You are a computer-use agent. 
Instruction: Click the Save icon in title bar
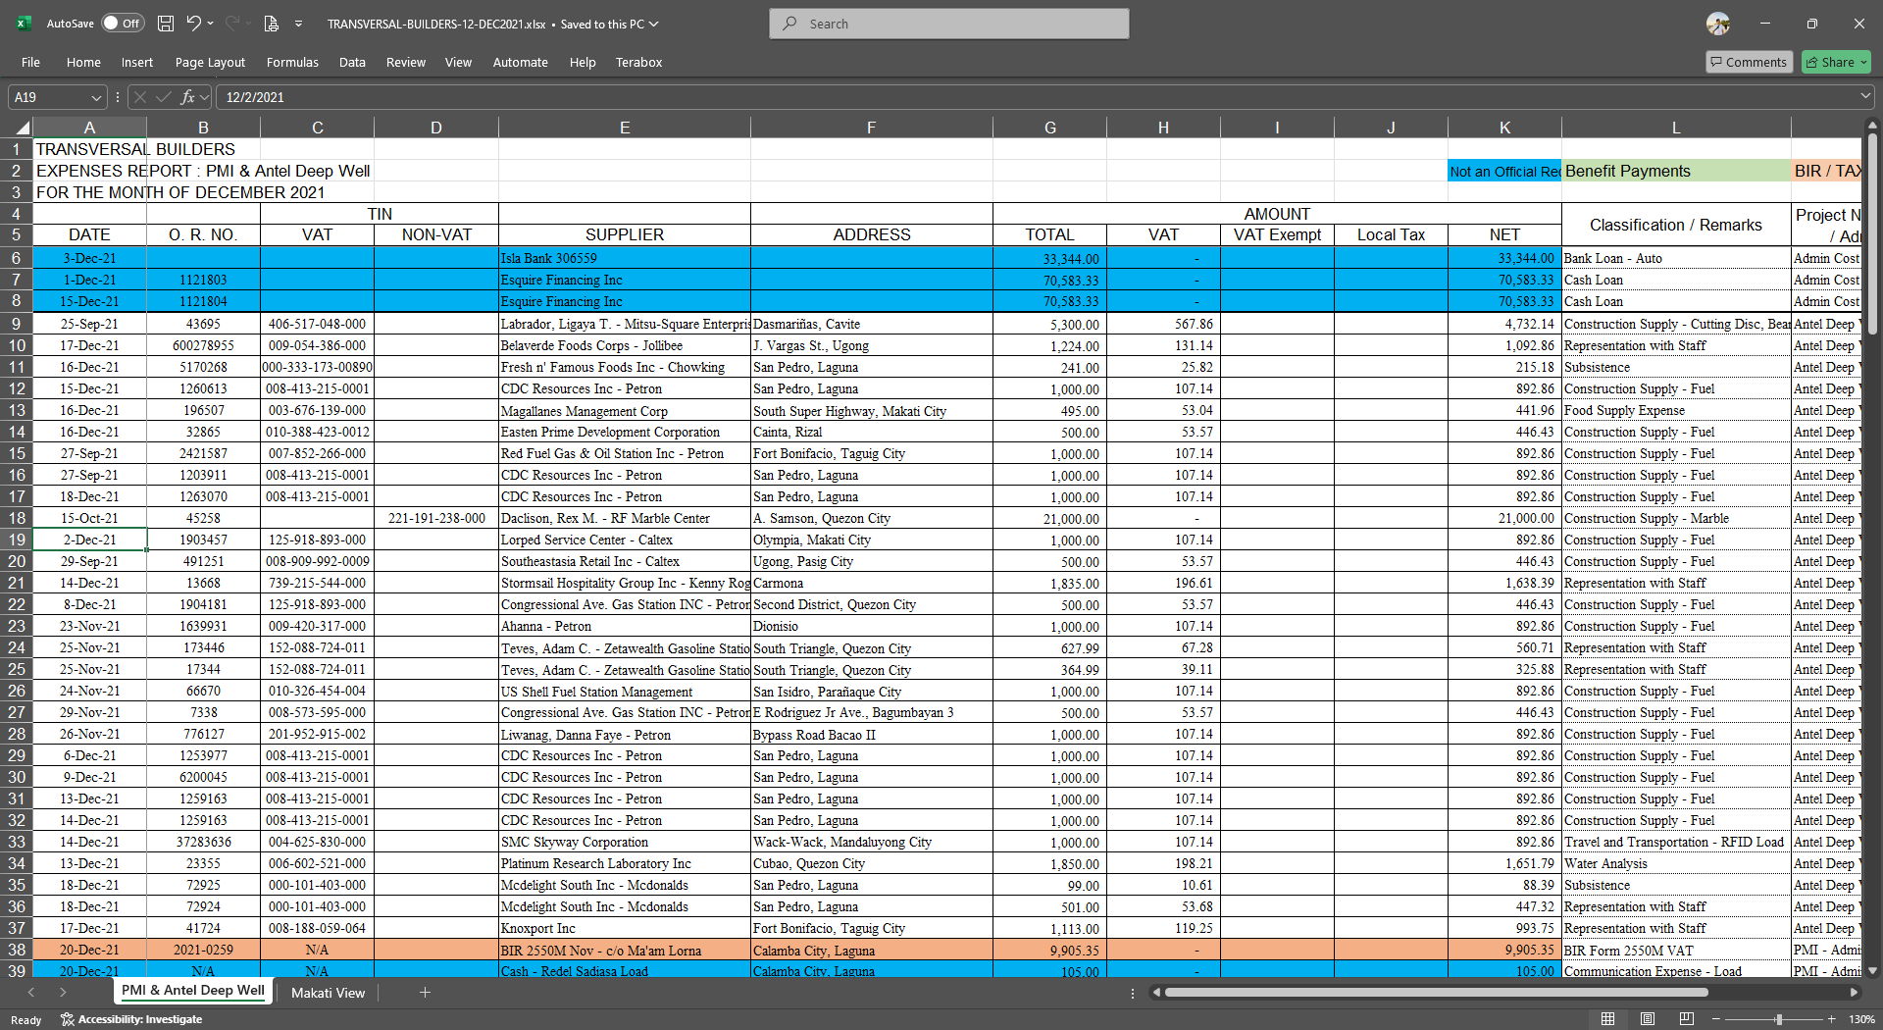166,24
